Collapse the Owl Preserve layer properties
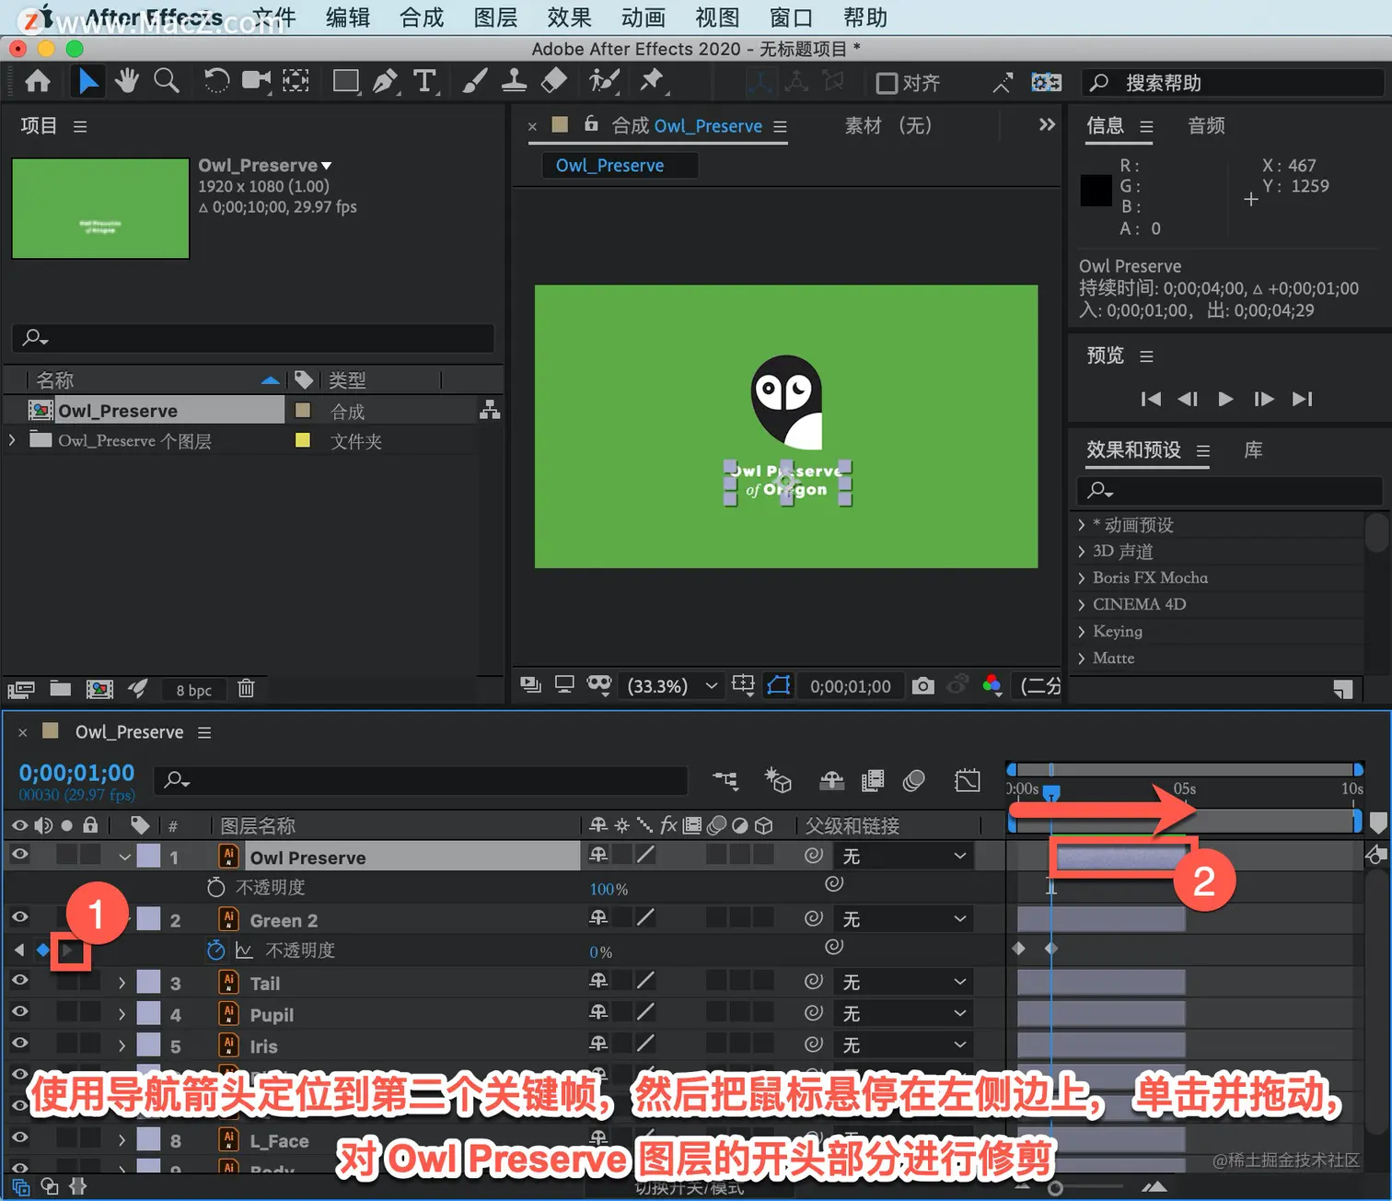 click(123, 857)
